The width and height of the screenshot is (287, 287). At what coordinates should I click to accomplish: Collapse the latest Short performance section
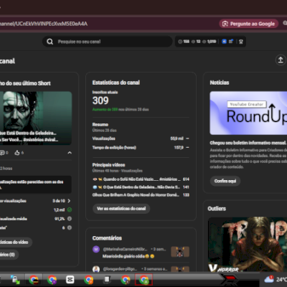(70, 153)
